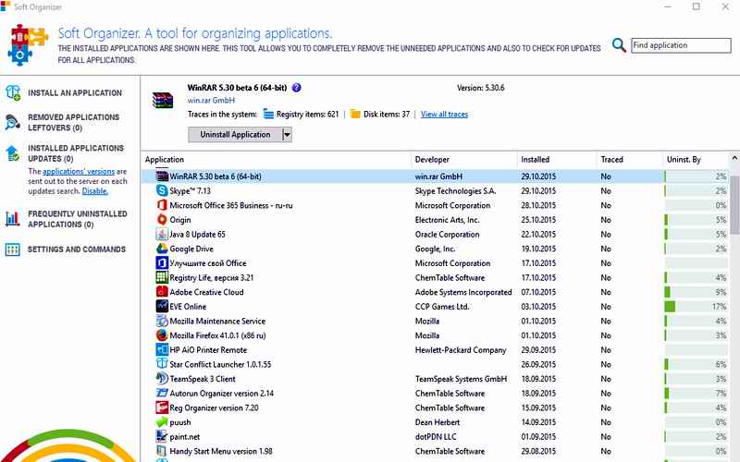Click the Mozilla Firefox 41.0.1 icon
This screenshot has width=740, height=462.
click(x=161, y=335)
